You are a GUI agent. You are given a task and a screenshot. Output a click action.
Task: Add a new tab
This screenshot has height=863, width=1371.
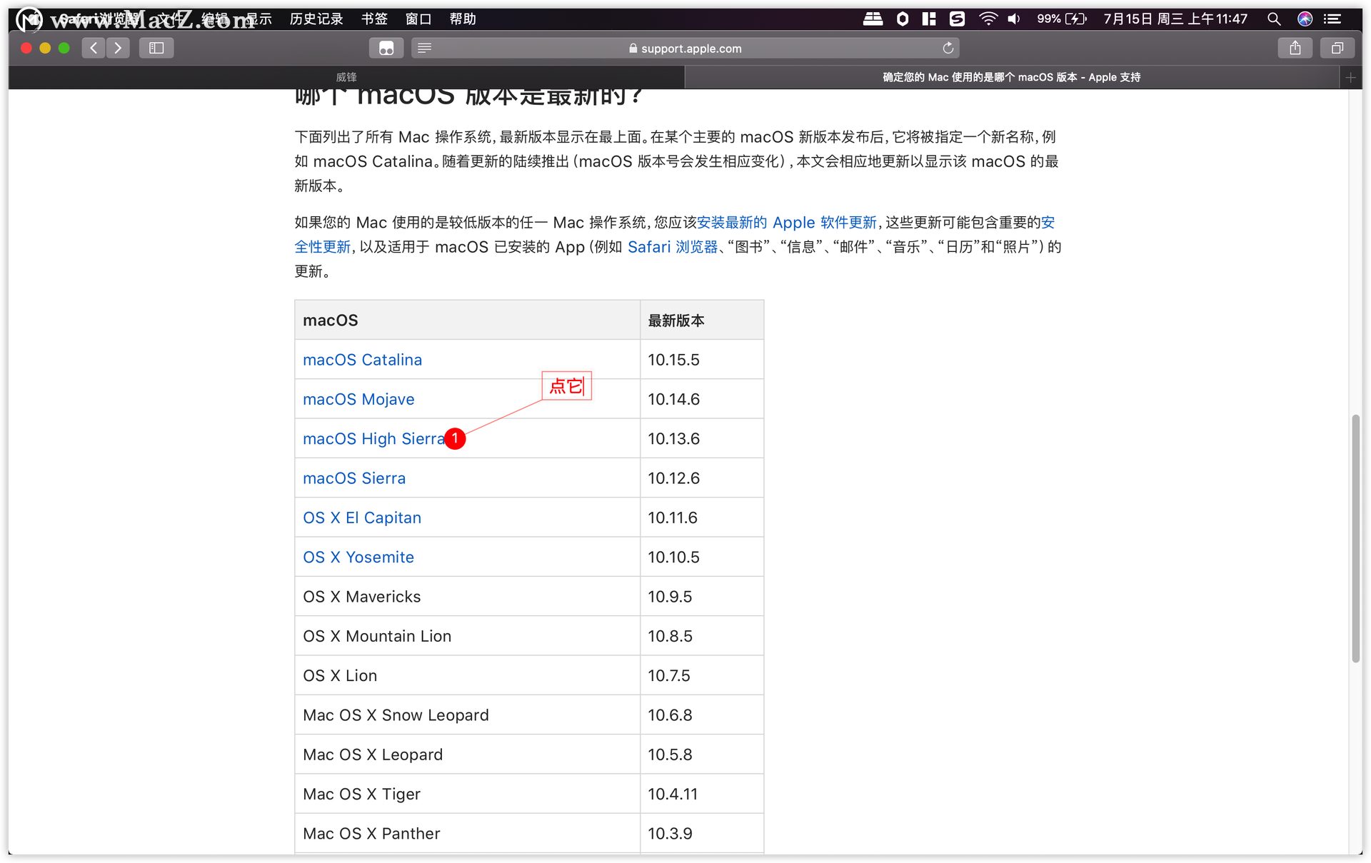1350,77
